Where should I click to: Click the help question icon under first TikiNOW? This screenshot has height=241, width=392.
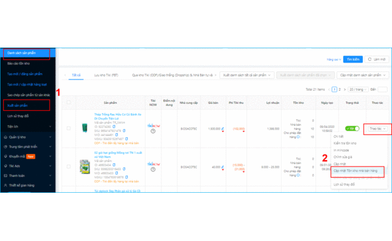[153, 131]
